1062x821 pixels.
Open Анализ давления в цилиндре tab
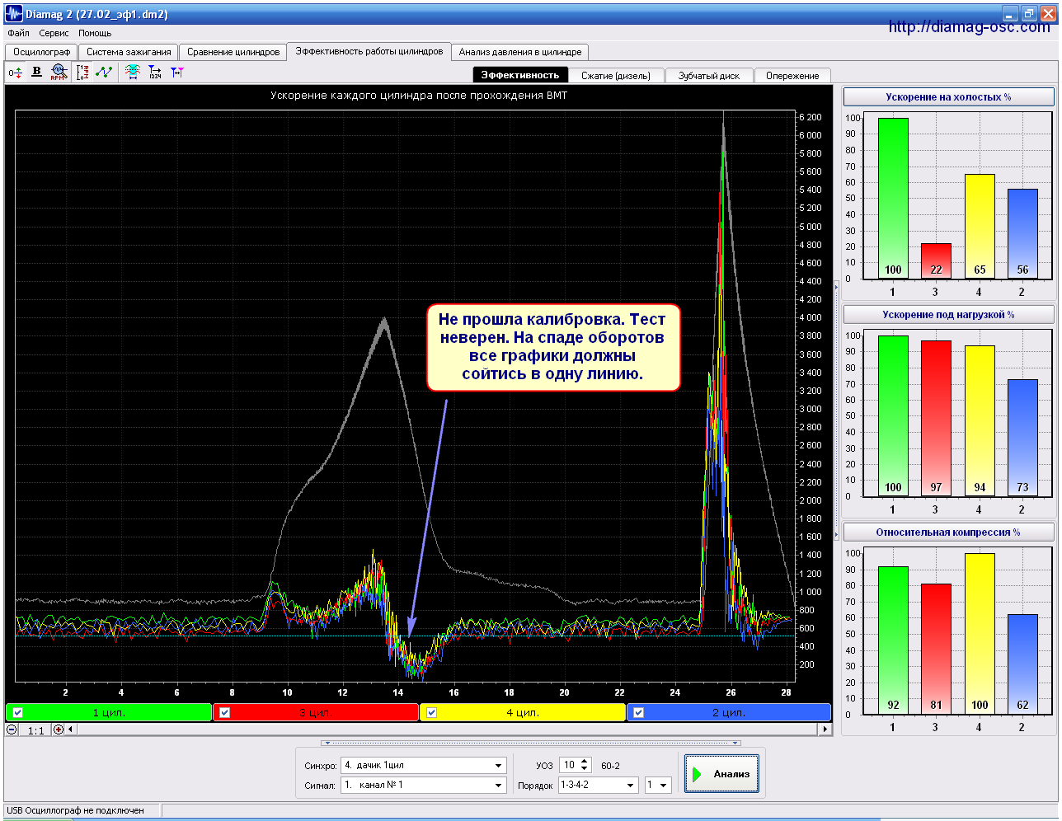[520, 52]
